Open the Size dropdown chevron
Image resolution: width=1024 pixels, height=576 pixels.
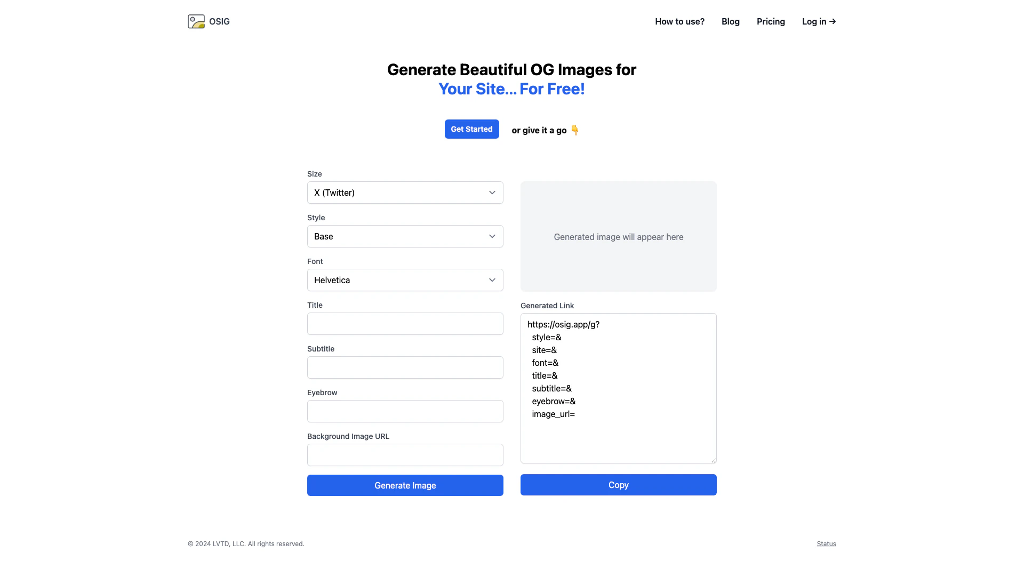[x=492, y=193]
